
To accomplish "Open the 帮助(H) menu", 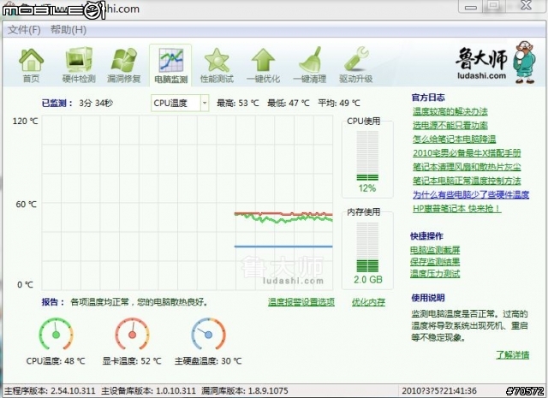I will pos(68,30).
